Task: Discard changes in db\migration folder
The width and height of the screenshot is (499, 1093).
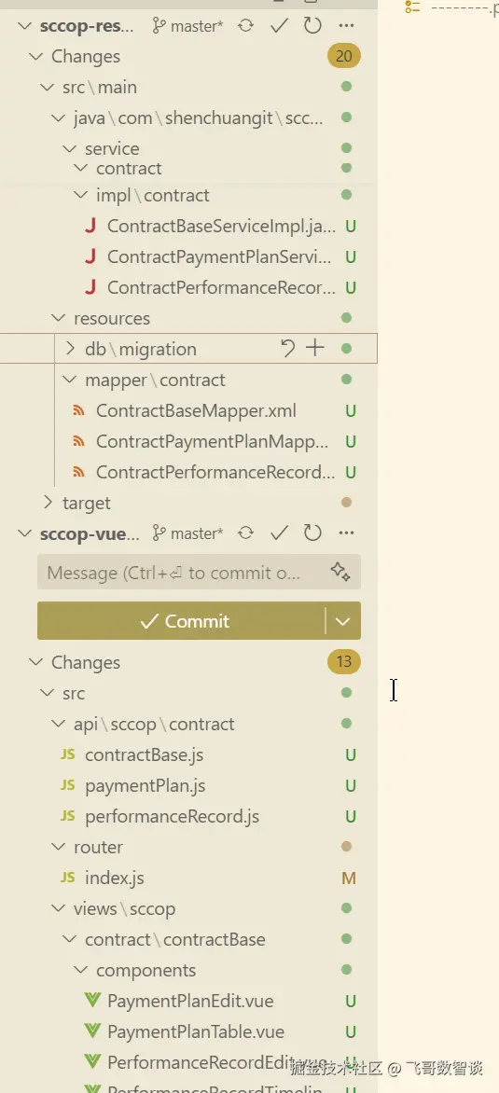Action: point(288,349)
